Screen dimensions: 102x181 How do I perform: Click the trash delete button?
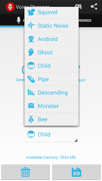click(x=25, y=172)
